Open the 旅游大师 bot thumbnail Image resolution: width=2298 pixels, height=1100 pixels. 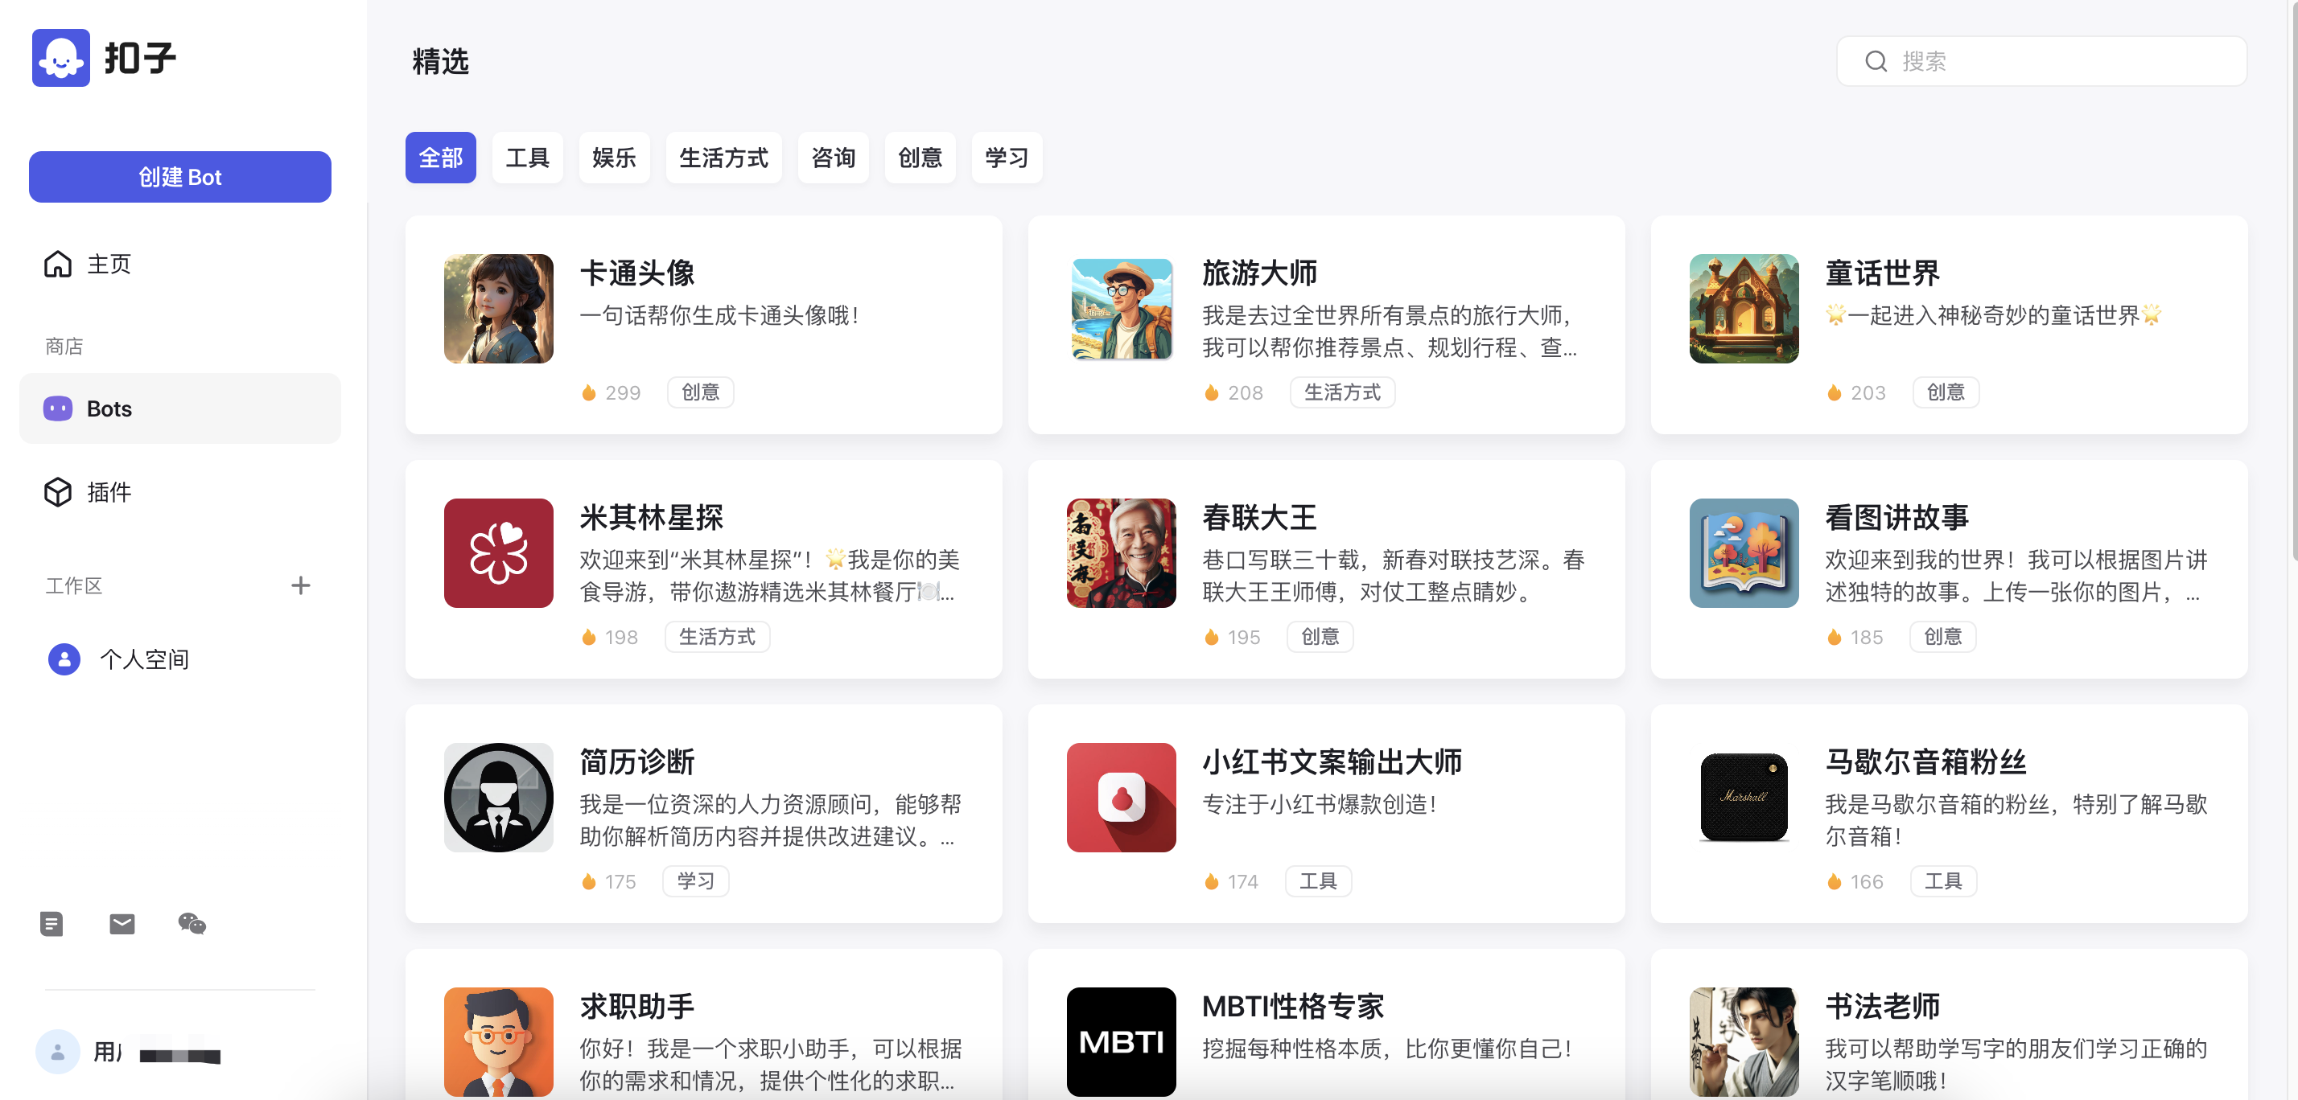1122,309
